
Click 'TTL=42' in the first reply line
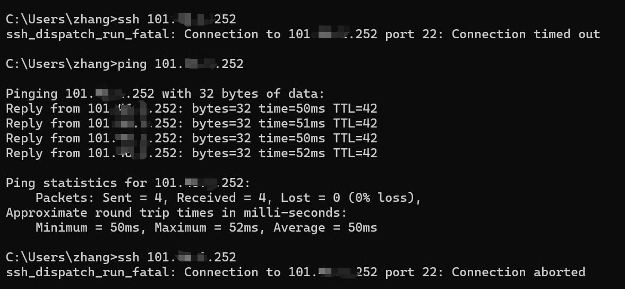pyautogui.click(x=355, y=109)
